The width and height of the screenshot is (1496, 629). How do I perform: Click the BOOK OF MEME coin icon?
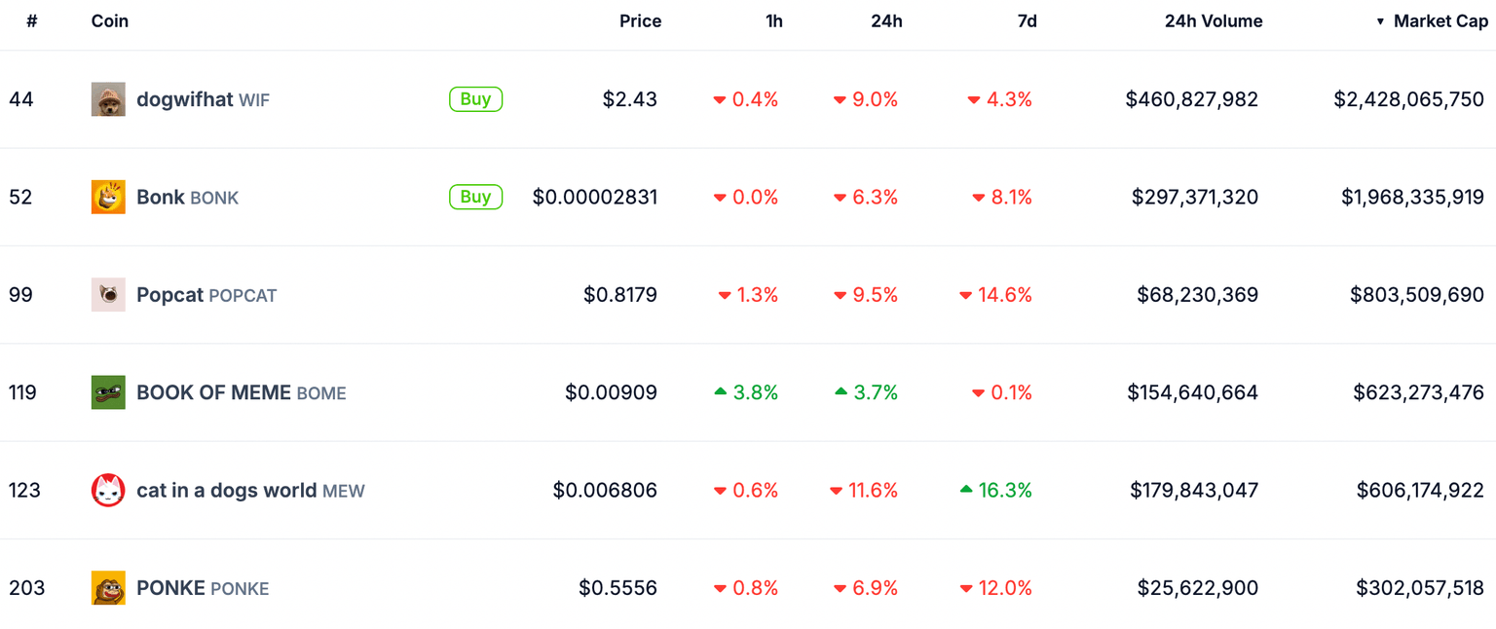(x=108, y=392)
